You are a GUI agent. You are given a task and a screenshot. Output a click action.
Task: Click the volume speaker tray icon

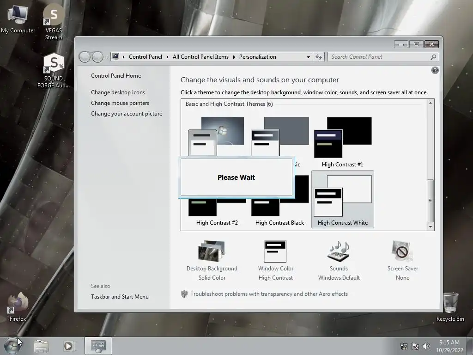click(426, 346)
